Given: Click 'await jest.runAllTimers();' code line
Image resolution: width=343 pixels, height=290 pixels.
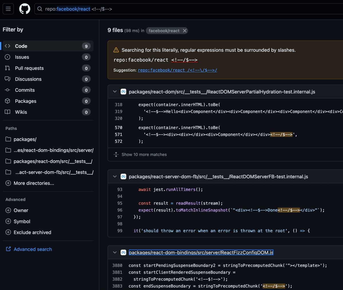Looking at the screenshot, I should pos(171,189).
